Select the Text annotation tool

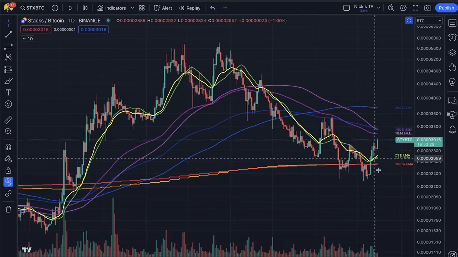8,93
